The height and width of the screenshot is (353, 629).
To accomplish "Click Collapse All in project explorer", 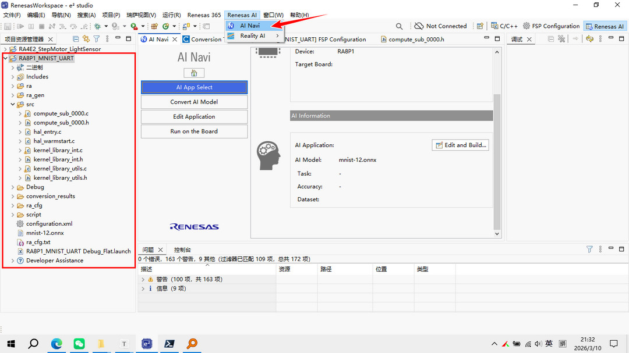I will (x=75, y=39).
